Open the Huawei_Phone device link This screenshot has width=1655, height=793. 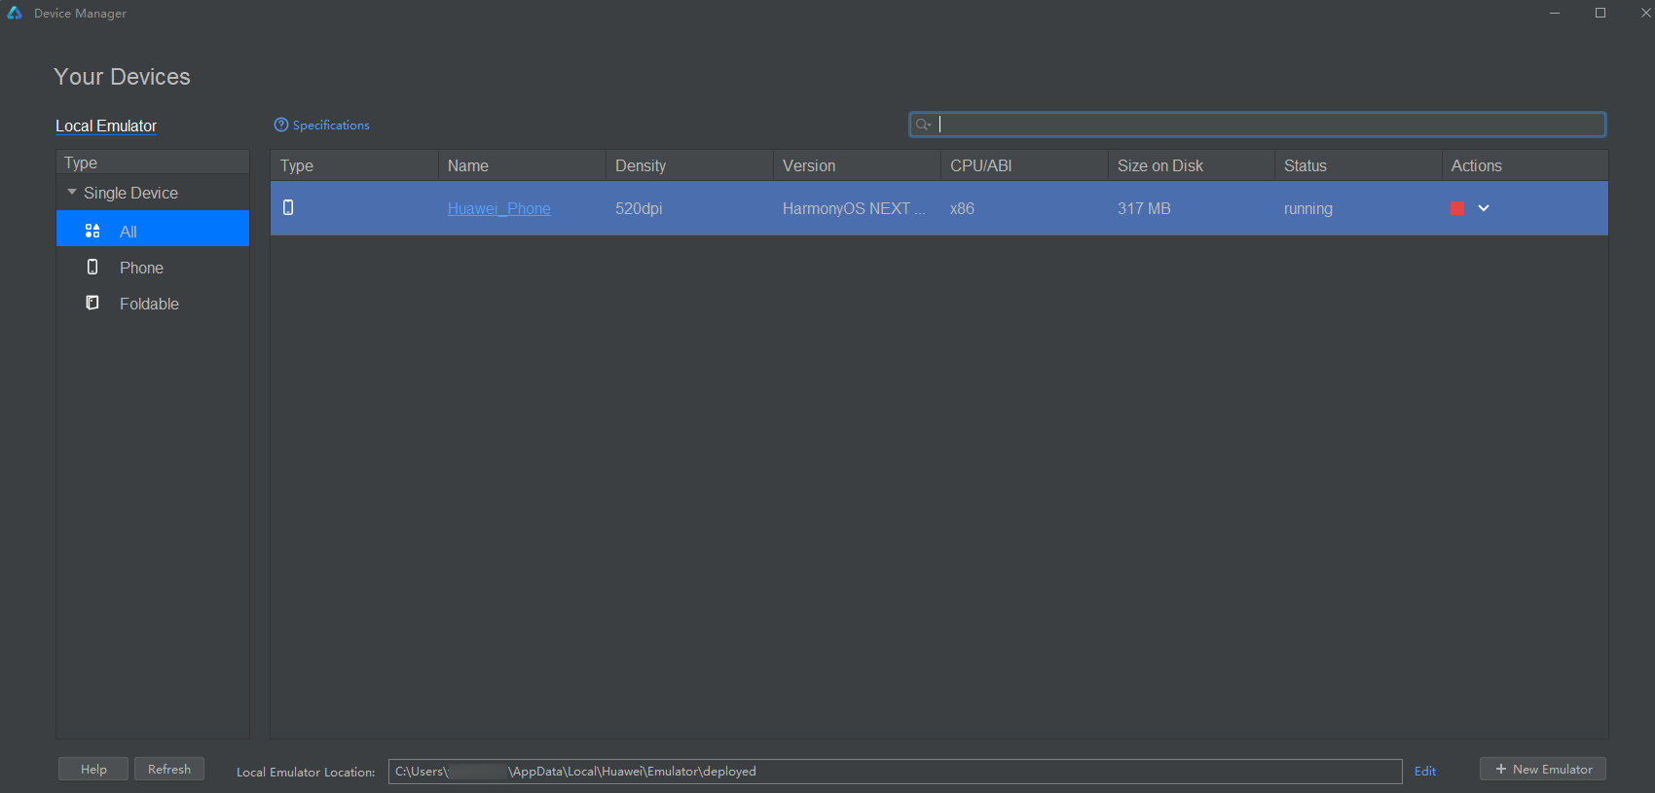click(x=498, y=208)
